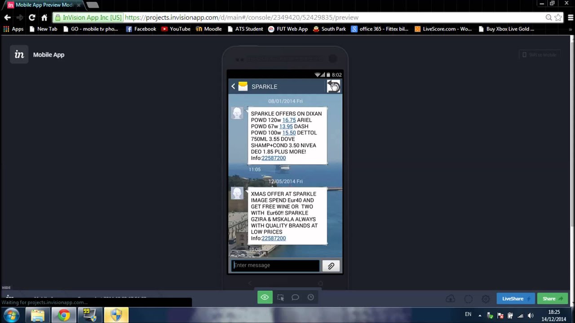575x323 pixels.
Task: Bookmark this page with star icon
Action: tap(558, 17)
